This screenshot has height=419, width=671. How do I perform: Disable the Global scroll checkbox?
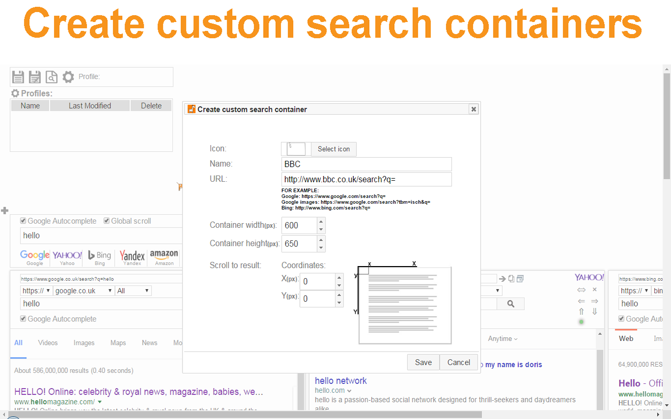tap(106, 220)
